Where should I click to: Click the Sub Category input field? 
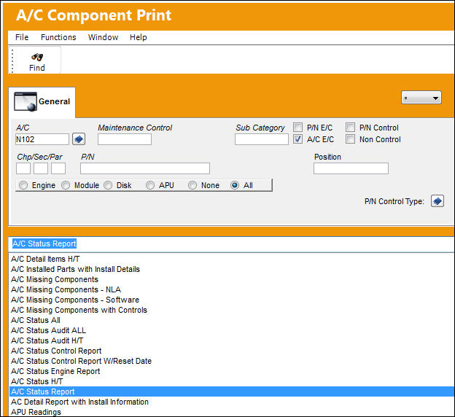click(262, 139)
